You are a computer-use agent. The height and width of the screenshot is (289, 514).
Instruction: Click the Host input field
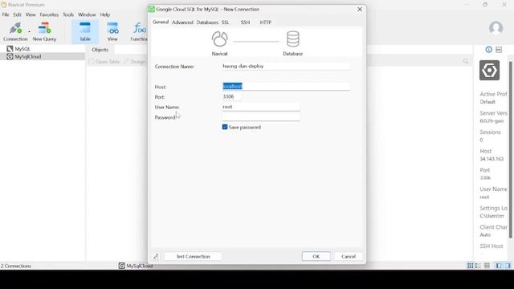click(286, 86)
